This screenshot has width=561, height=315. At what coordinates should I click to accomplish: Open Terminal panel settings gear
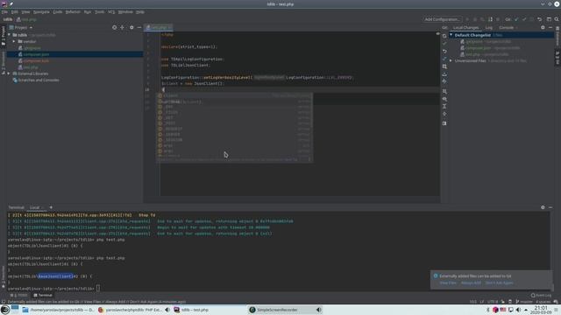click(x=543, y=207)
